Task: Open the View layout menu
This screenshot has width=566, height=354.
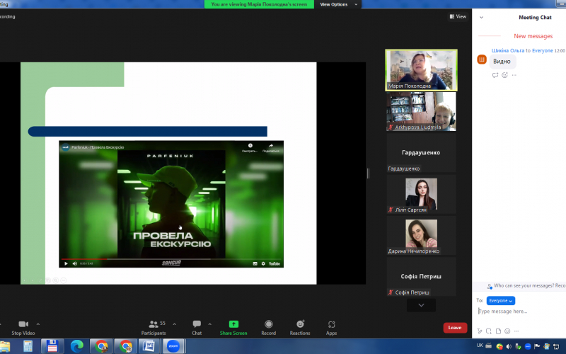Action: (x=458, y=16)
